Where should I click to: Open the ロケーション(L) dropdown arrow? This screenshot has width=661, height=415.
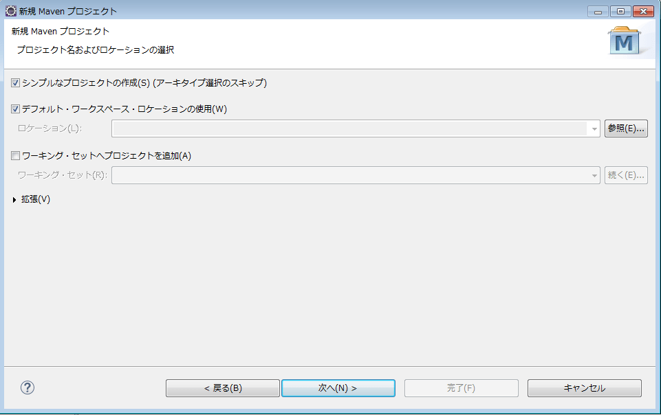point(594,128)
